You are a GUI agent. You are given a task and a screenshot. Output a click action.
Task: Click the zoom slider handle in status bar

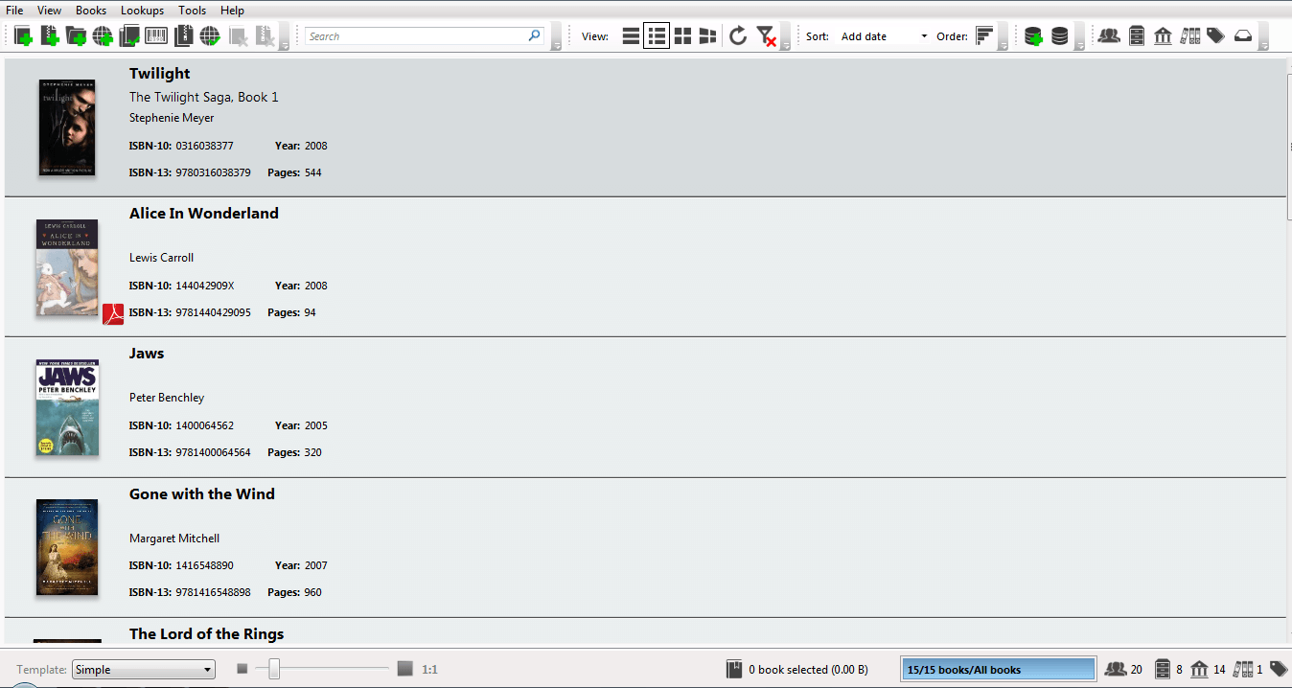(274, 669)
